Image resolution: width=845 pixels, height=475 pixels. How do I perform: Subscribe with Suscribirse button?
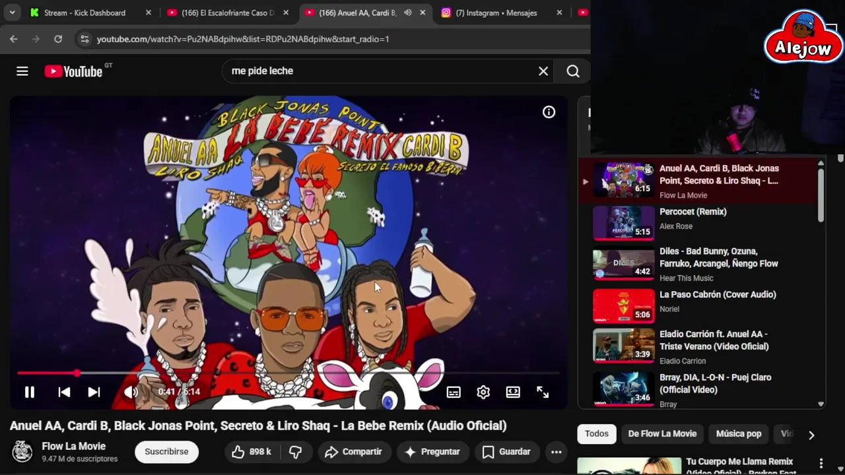coord(166,452)
